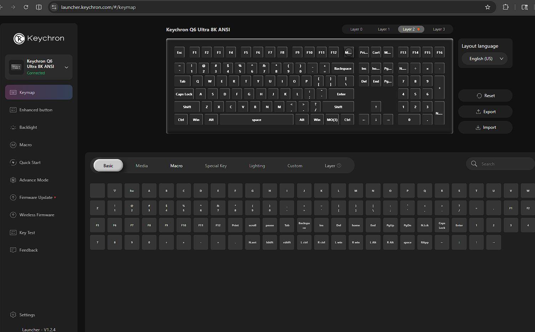535x332 pixels.
Task: Export the current keymap
Action: click(485, 112)
